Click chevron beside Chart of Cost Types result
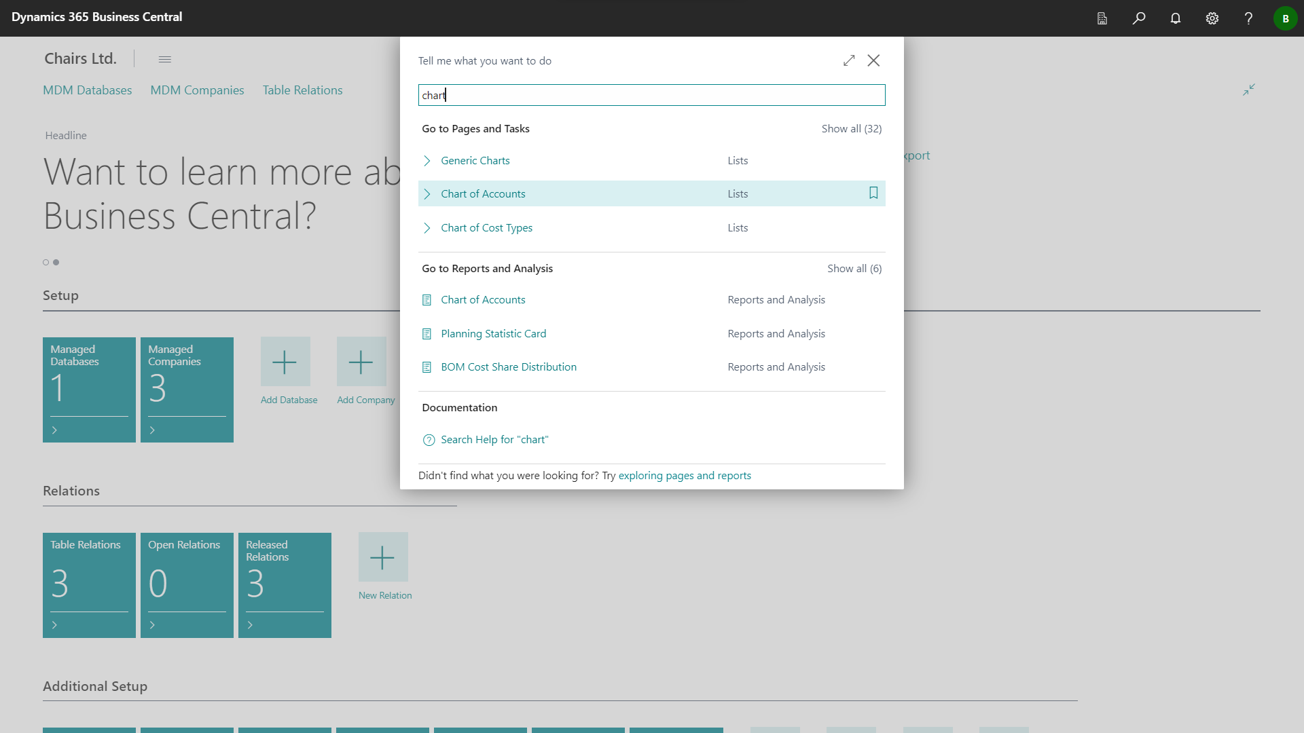 427,228
